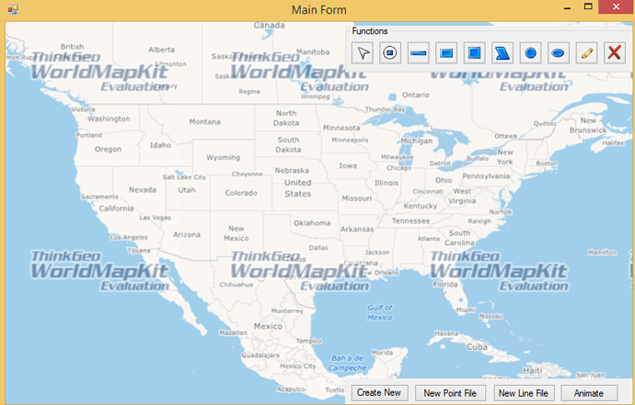Click the 'Utah' map label
The width and height of the screenshot is (635, 405).
pyautogui.click(x=187, y=190)
